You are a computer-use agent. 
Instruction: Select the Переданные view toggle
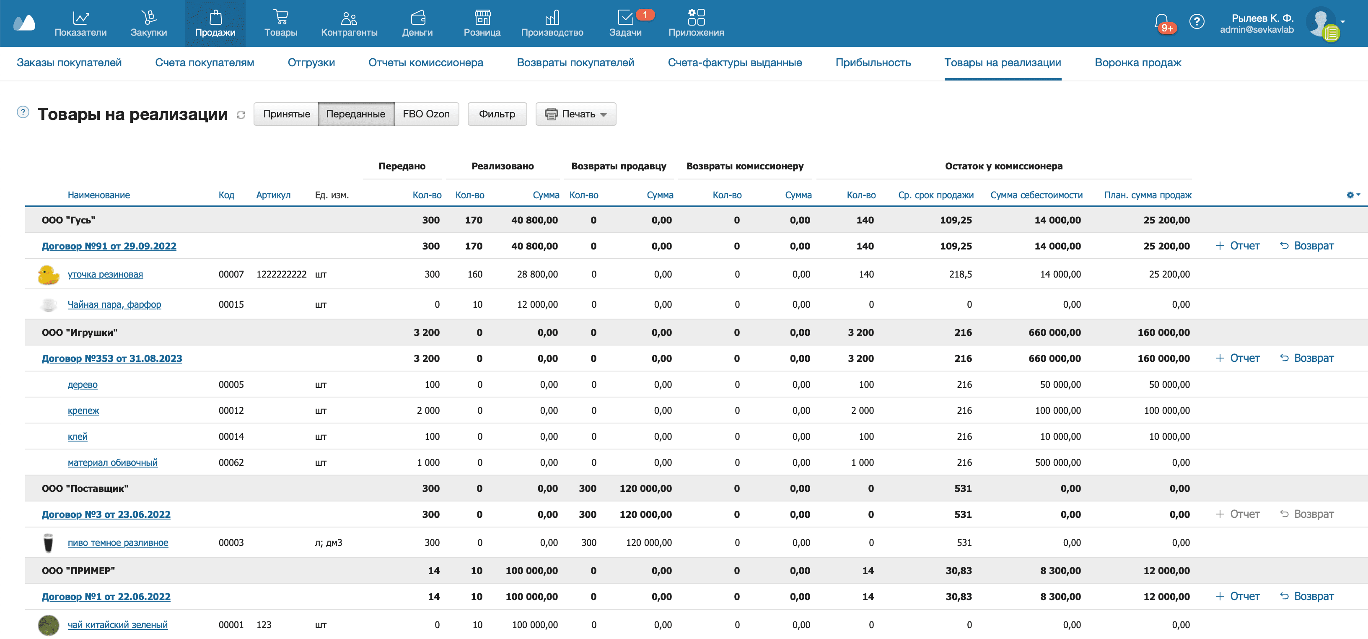click(x=356, y=114)
